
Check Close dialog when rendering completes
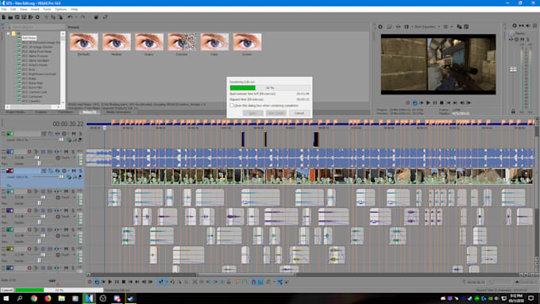click(232, 106)
